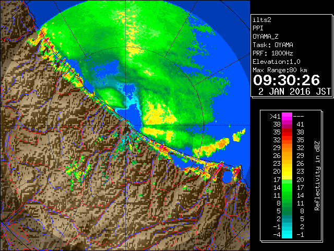
Task: Click the 'PRF: 1800Hz' text
Action: point(273,53)
